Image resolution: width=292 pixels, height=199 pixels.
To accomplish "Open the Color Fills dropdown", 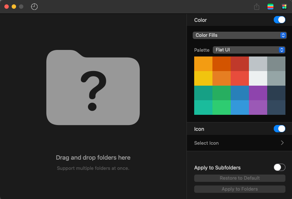I will point(239,35).
